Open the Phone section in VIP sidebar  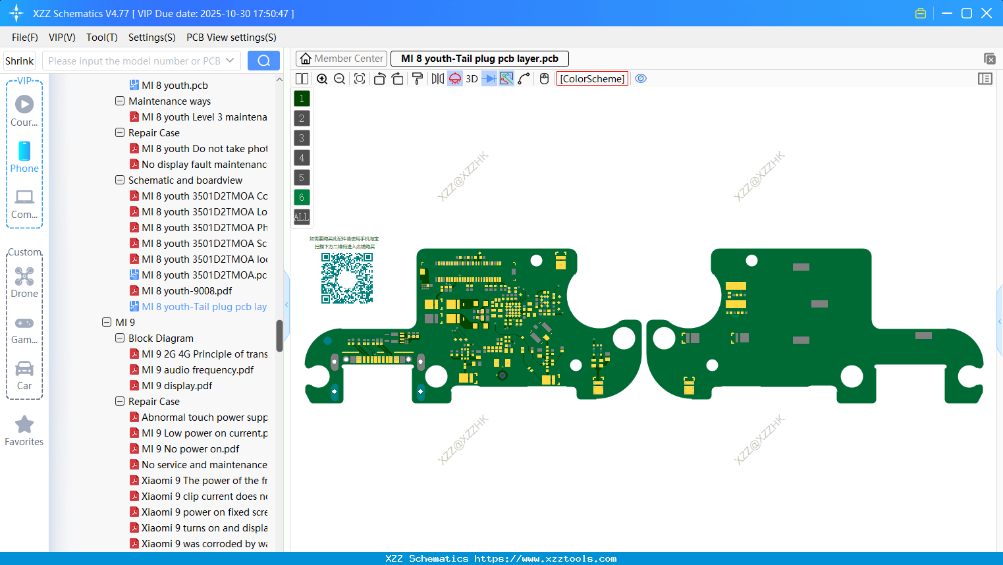click(24, 158)
